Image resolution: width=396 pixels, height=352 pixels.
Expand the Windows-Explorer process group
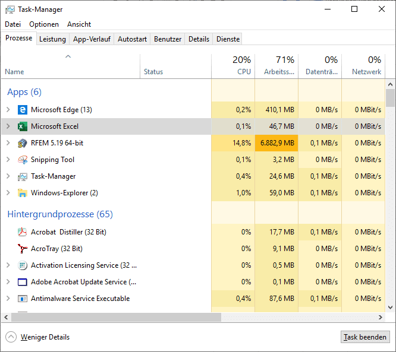point(8,193)
